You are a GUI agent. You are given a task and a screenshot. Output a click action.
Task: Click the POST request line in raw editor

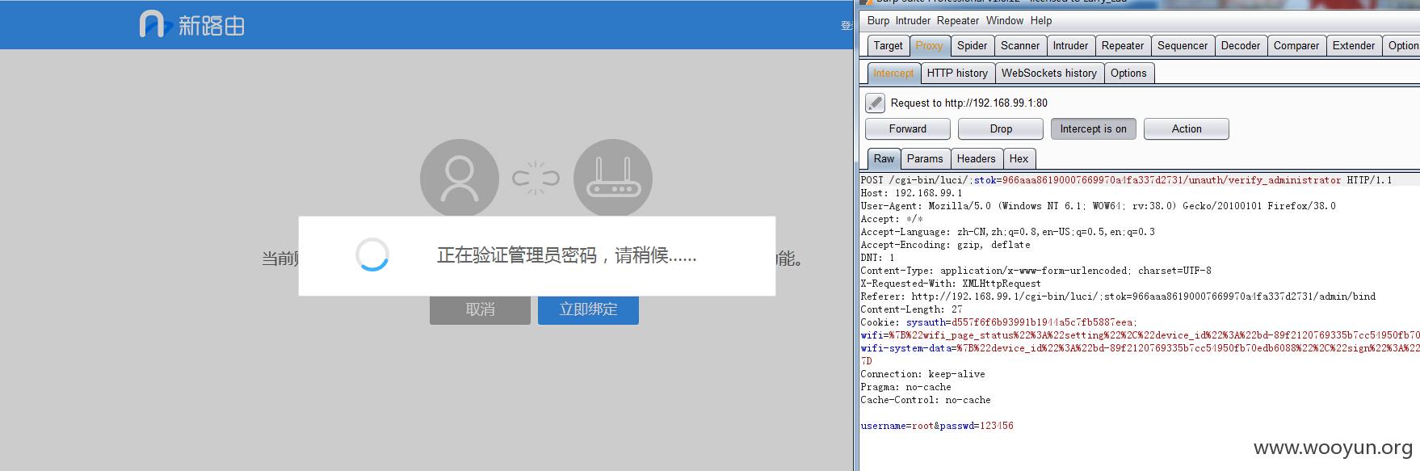1126,180
